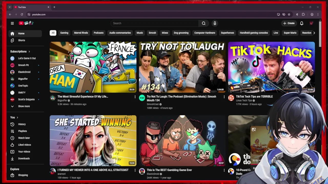Go to Home in sidebar
328x184 pixels.
25,33
